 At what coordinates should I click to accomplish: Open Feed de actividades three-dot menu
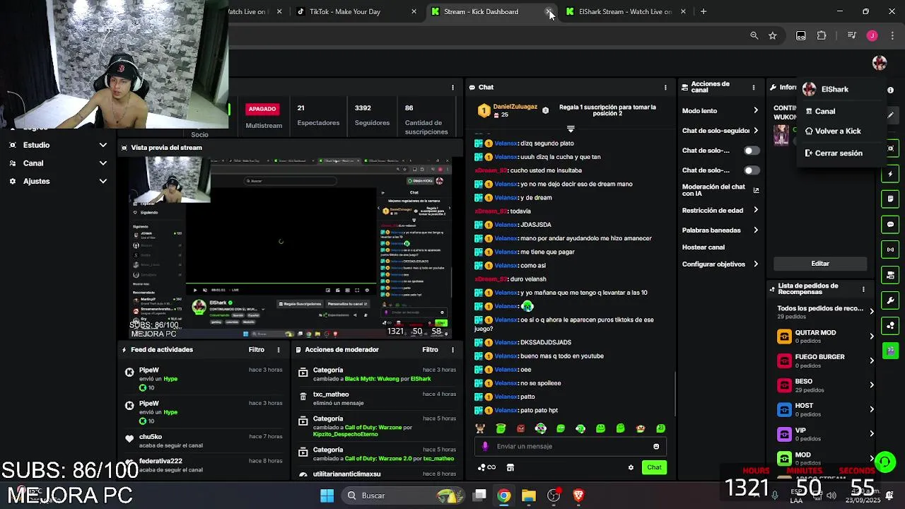279,350
